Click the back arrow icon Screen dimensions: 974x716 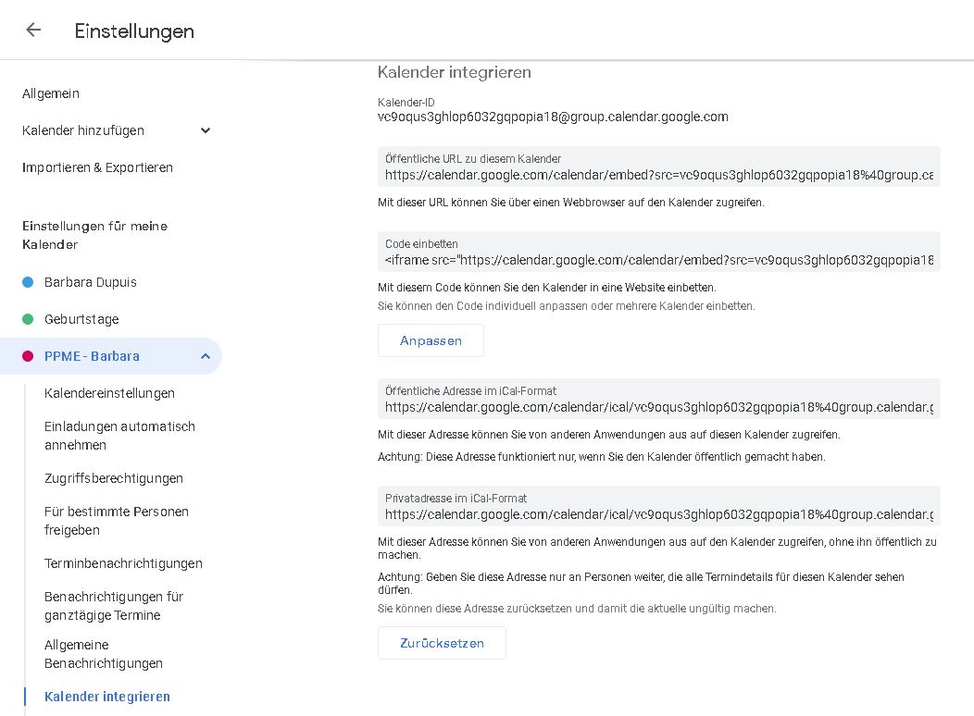click(x=33, y=30)
